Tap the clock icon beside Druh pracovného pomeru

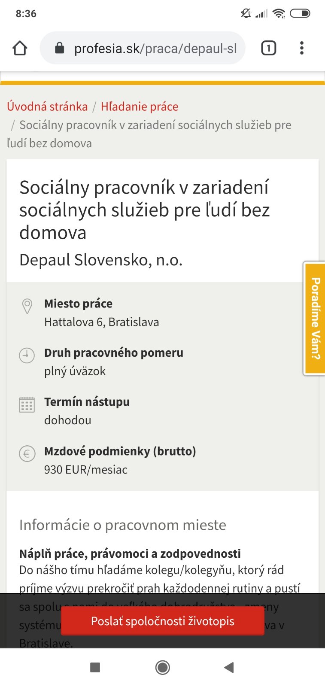[27, 356]
